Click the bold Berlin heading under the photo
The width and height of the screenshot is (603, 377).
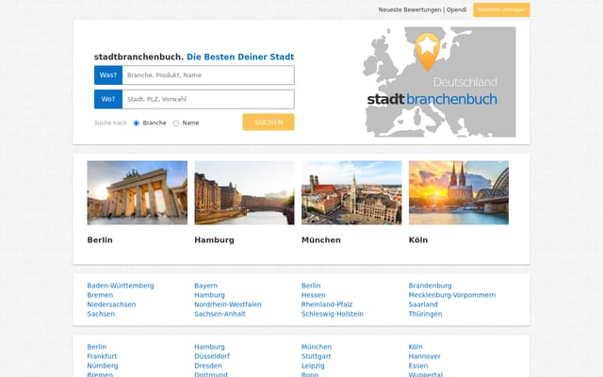pos(100,240)
